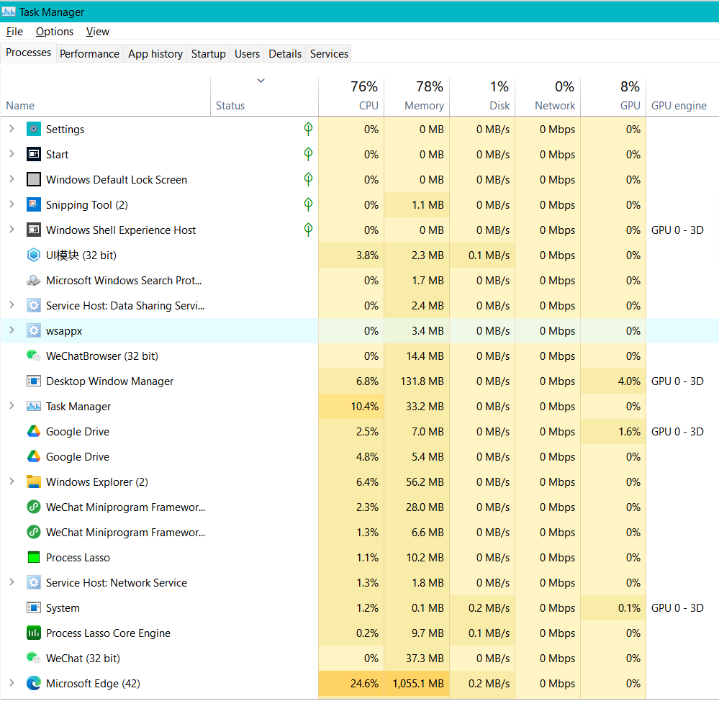The image size is (719, 701).
Task: Open the View menu
Action: pos(98,32)
